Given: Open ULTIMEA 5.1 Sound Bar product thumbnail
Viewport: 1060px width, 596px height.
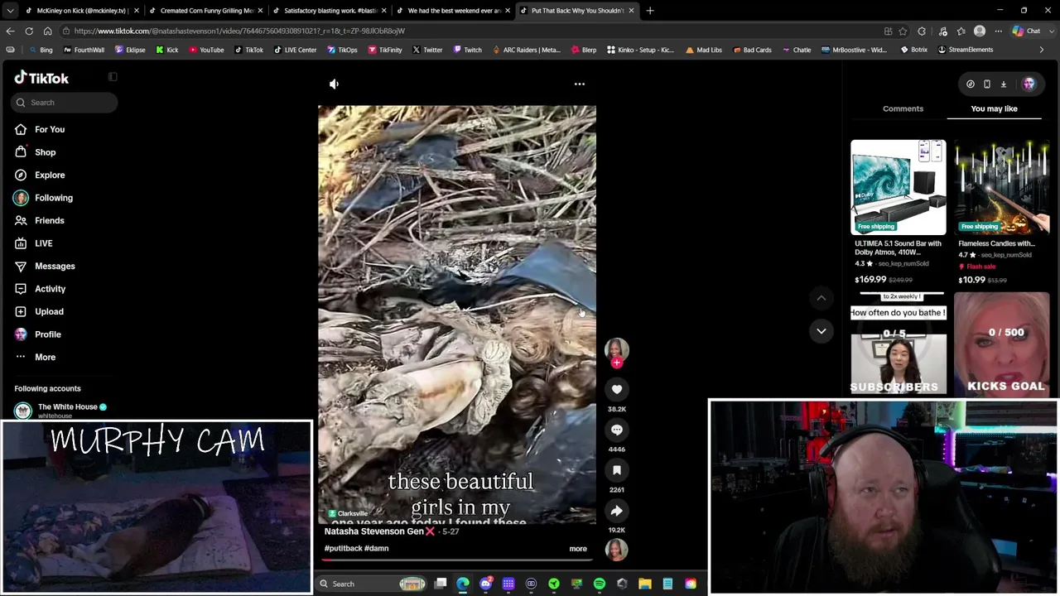Looking at the screenshot, I should 899,187.
